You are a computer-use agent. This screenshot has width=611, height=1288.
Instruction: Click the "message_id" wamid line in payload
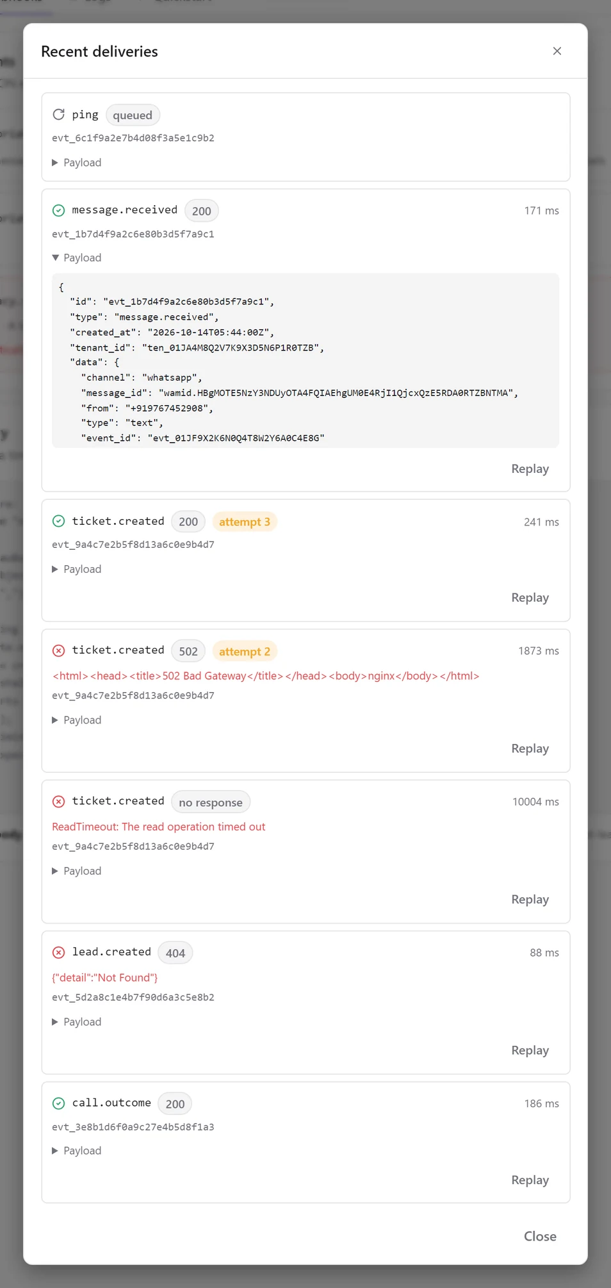pyautogui.click(x=300, y=393)
